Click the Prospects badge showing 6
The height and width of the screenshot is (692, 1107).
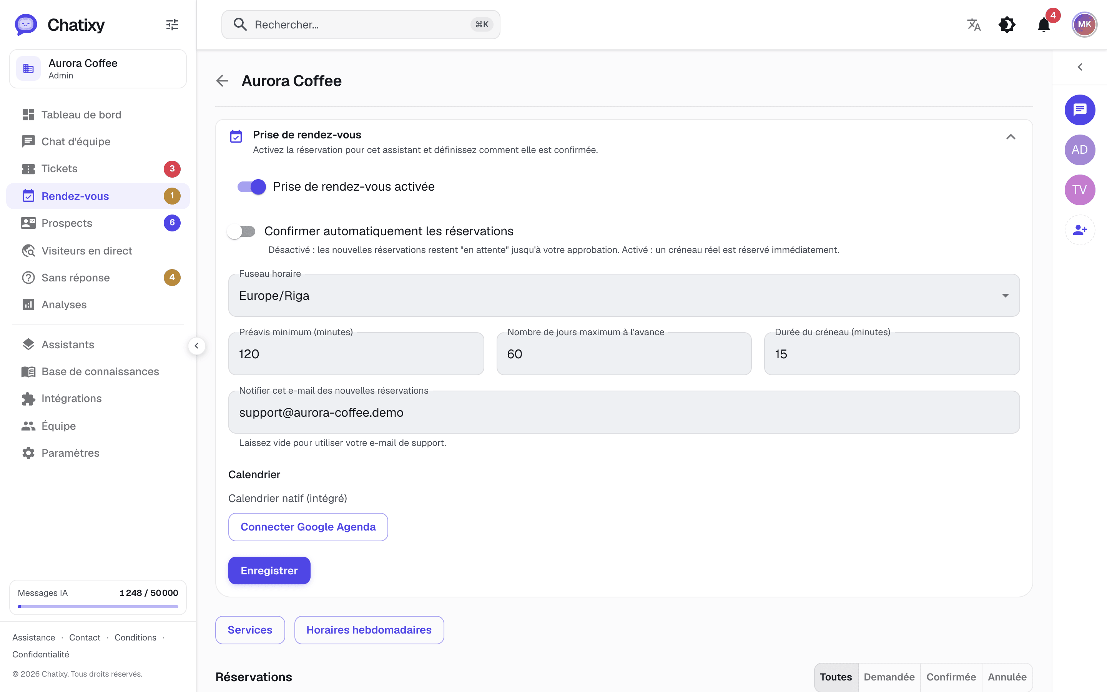172,223
